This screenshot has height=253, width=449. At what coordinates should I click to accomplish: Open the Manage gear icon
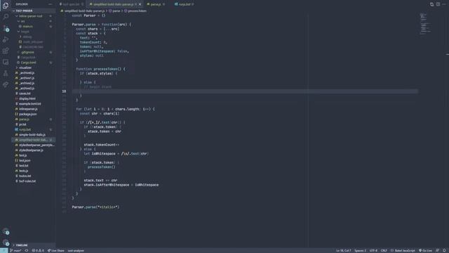6,242
